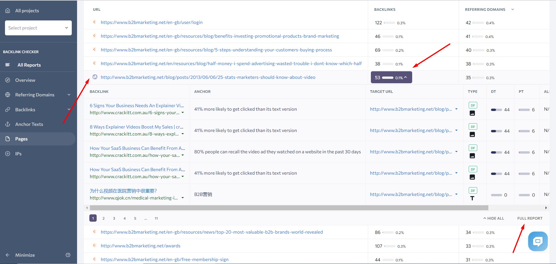Image resolution: width=556 pixels, height=264 pixels.
Task: Open the b2bmarketing user/login URL link
Action: point(151,22)
